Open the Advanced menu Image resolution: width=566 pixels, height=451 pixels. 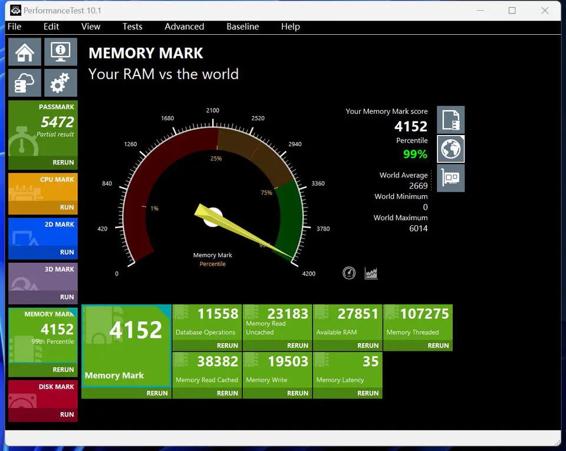184,27
